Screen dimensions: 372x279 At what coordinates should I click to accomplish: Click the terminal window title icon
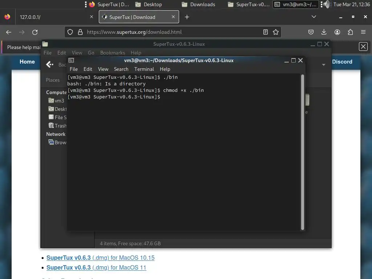[71, 60]
